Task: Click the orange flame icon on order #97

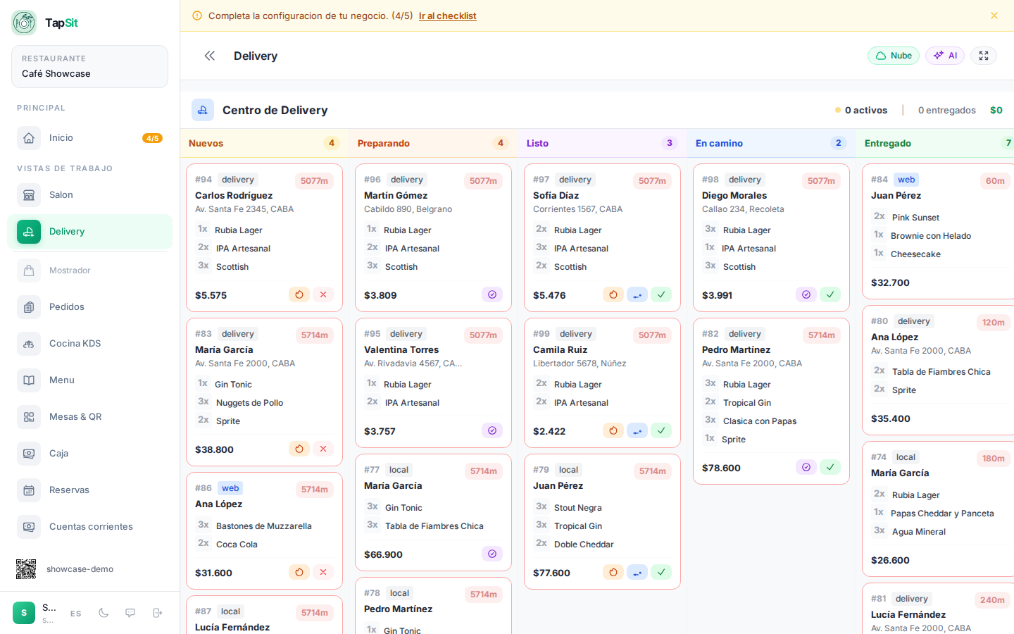Action: coord(613,294)
